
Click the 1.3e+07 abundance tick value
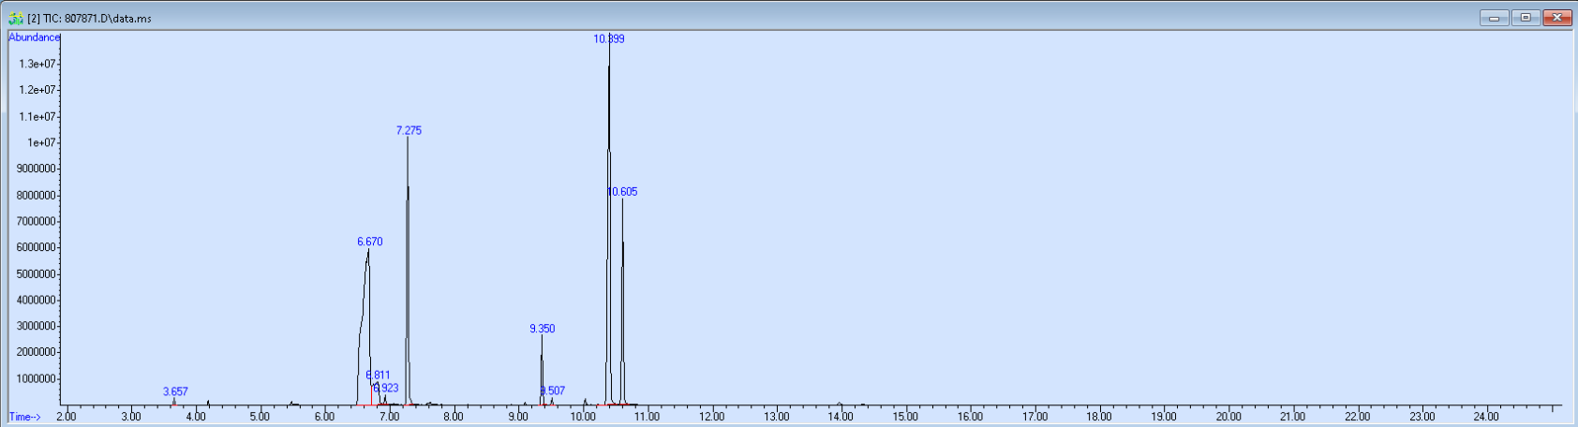tap(38, 64)
